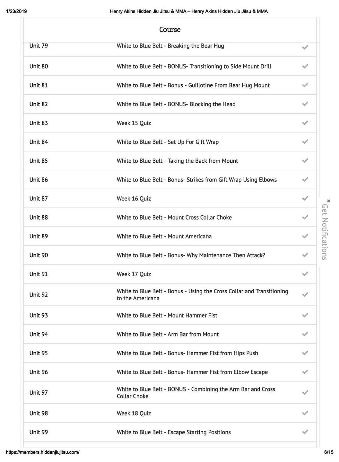Click the Unit 86 row label
This screenshot has width=339, height=462.
click(39, 180)
